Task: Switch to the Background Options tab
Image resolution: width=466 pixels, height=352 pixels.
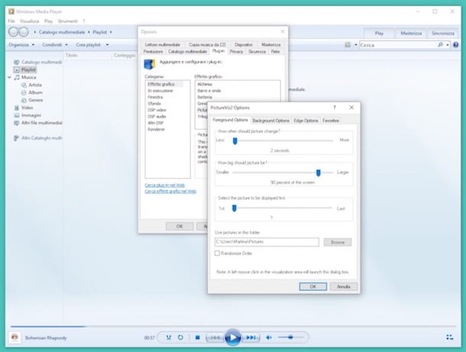Action: (270, 120)
